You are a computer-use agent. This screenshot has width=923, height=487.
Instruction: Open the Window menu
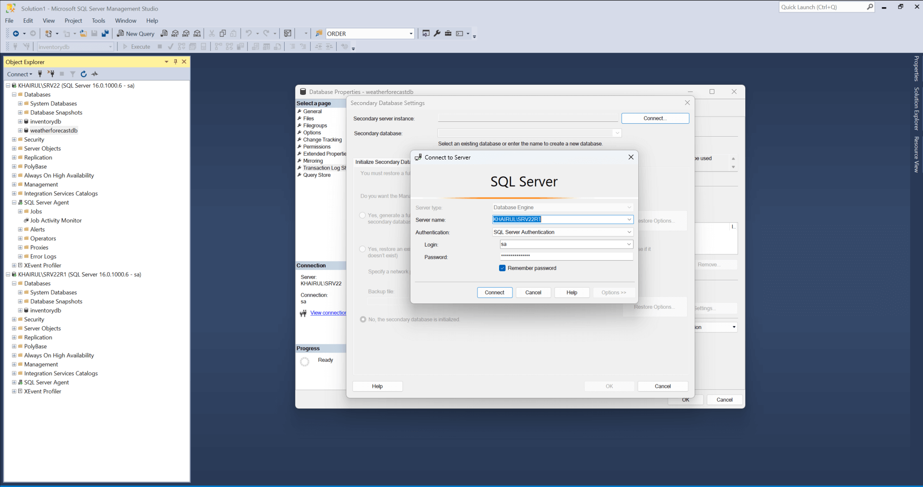click(125, 21)
